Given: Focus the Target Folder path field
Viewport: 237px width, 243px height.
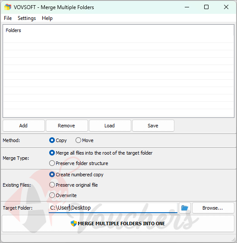Looking at the screenshot, I should (113, 208).
